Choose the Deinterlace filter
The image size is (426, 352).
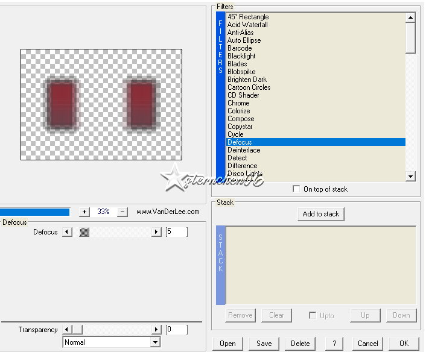pos(244,150)
